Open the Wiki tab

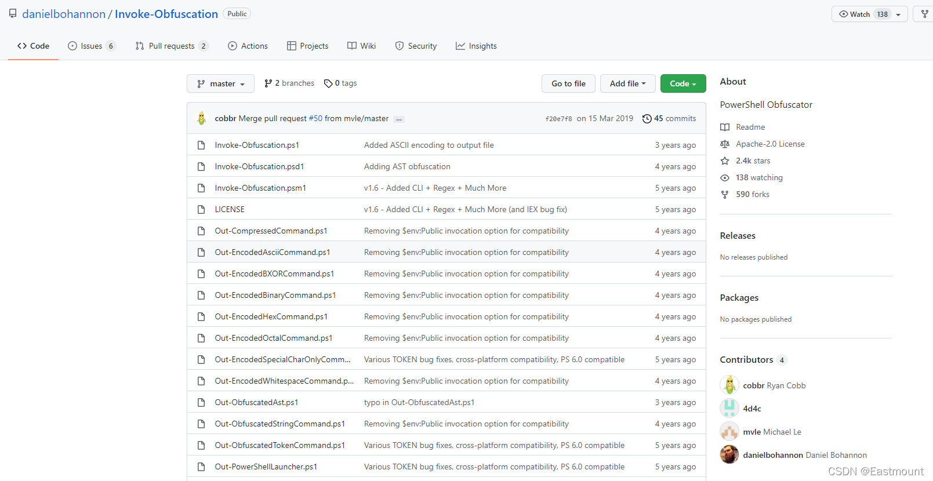tap(362, 46)
